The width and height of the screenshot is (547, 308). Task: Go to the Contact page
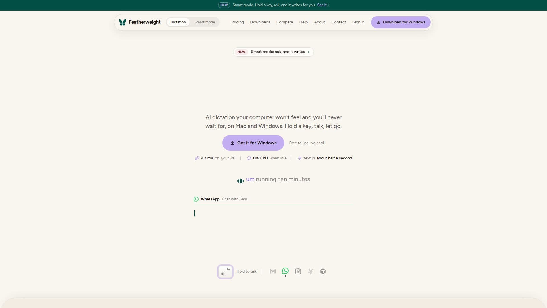tap(339, 22)
